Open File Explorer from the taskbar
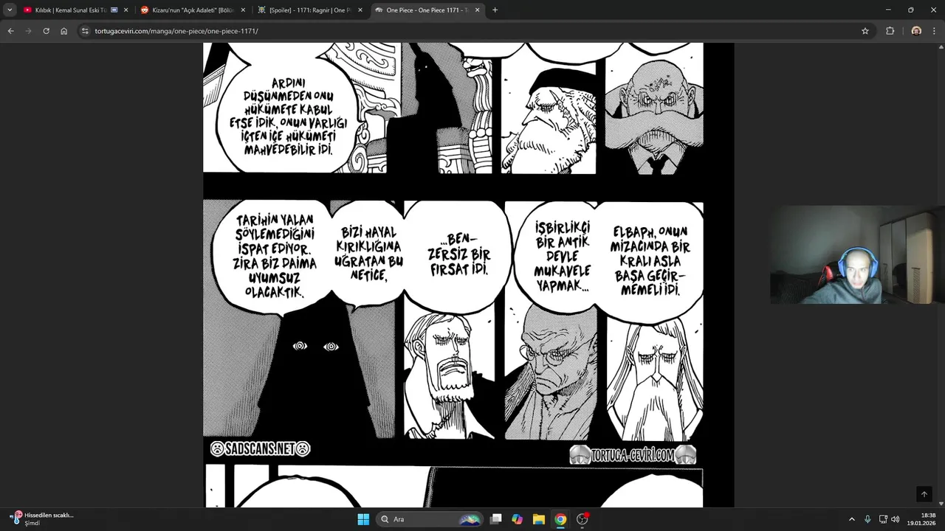 pyautogui.click(x=539, y=519)
